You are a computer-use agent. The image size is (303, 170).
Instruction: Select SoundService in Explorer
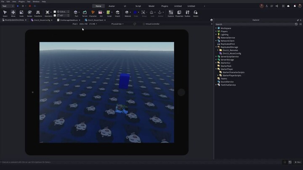(227, 82)
